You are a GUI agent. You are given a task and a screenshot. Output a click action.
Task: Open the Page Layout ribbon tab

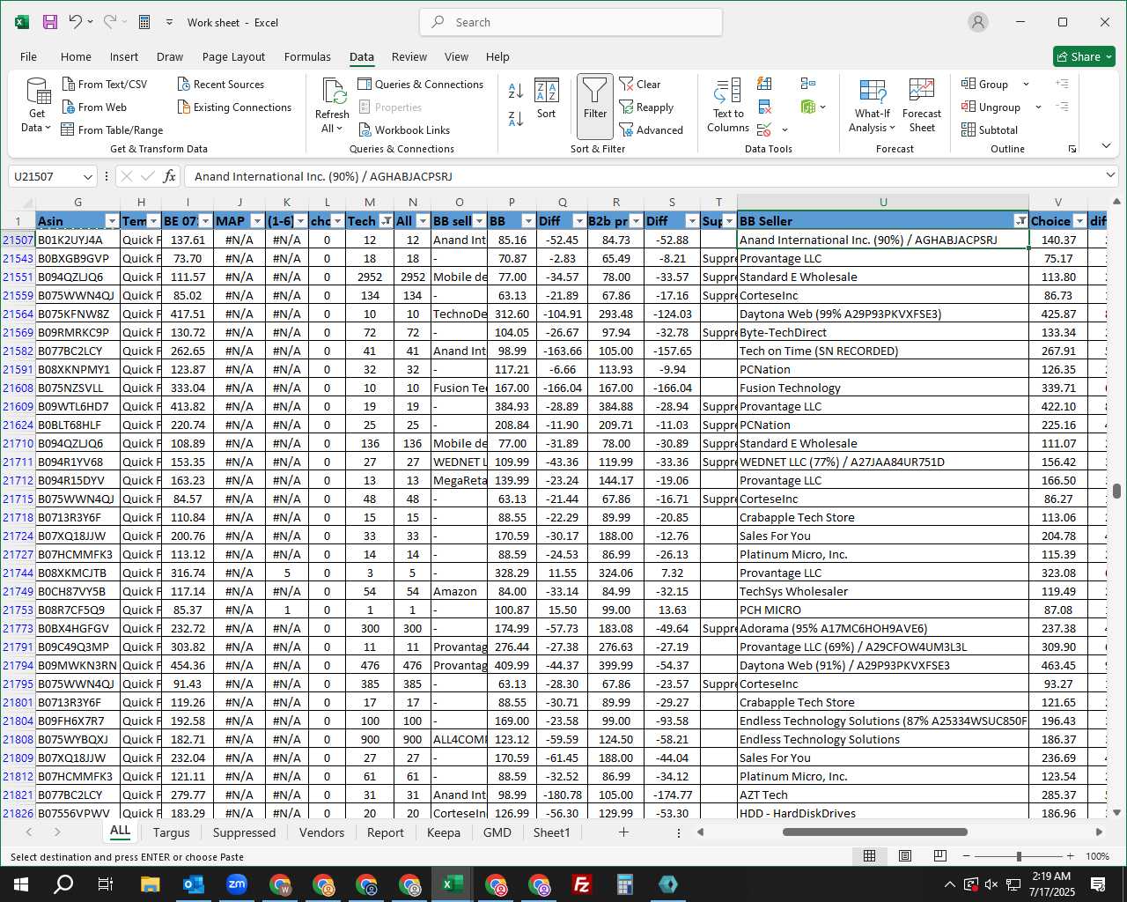pyautogui.click(x=233, y=56)
